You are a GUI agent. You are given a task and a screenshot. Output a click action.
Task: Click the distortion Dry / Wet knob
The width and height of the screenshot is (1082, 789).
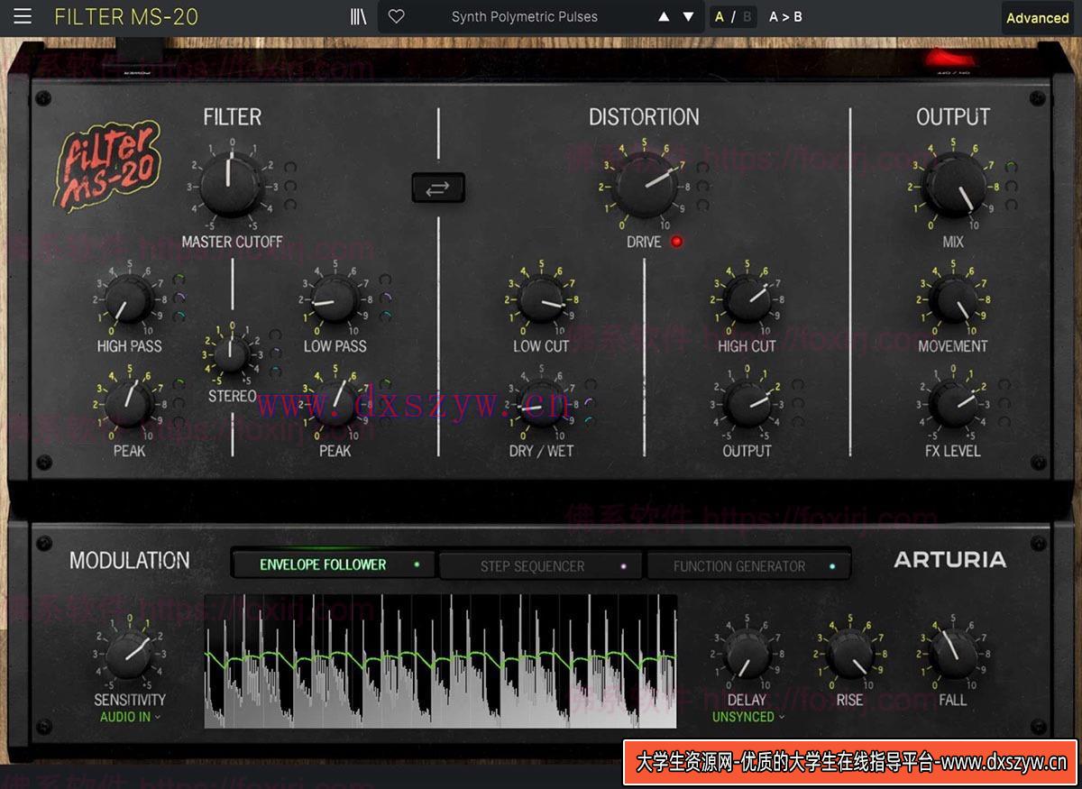pos(541,404)
